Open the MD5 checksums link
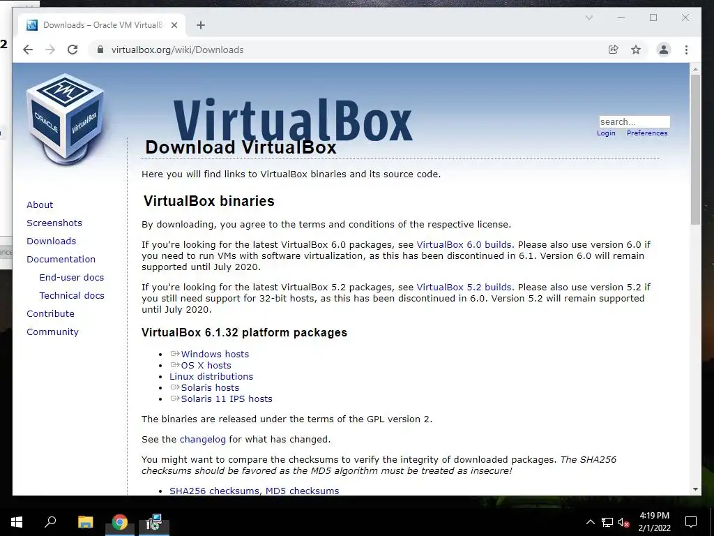 (302, 491)
